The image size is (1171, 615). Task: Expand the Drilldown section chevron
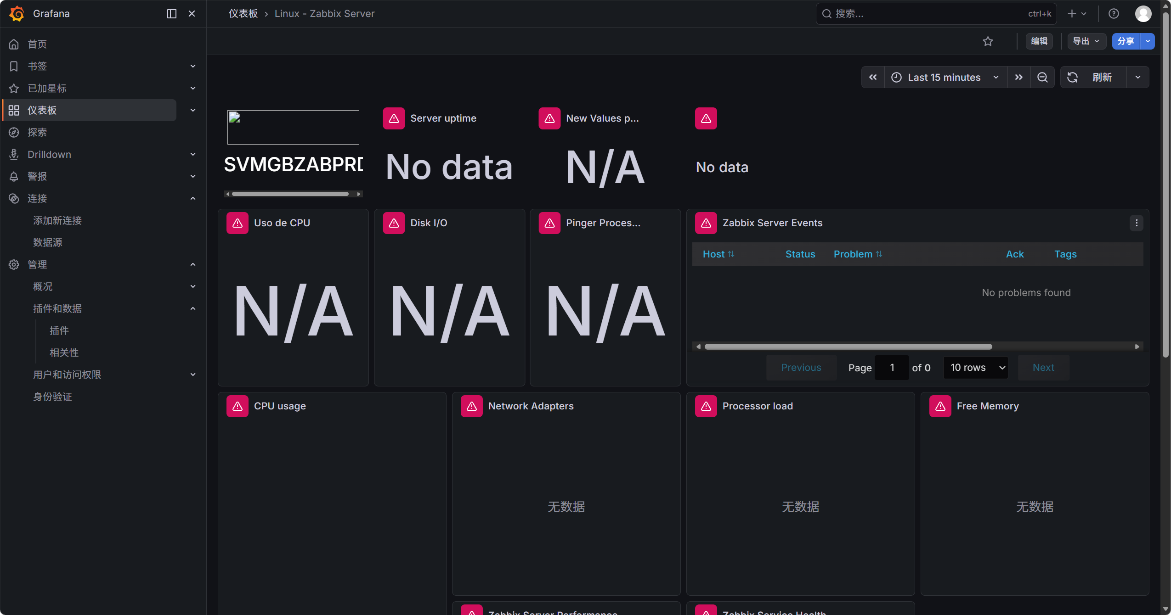click(x=193, y=154)
